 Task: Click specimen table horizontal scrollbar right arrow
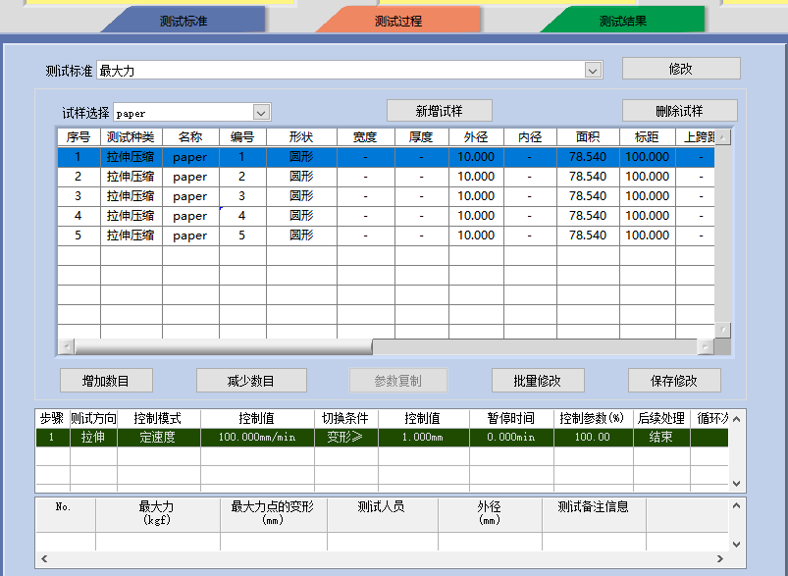coord(704,347)
